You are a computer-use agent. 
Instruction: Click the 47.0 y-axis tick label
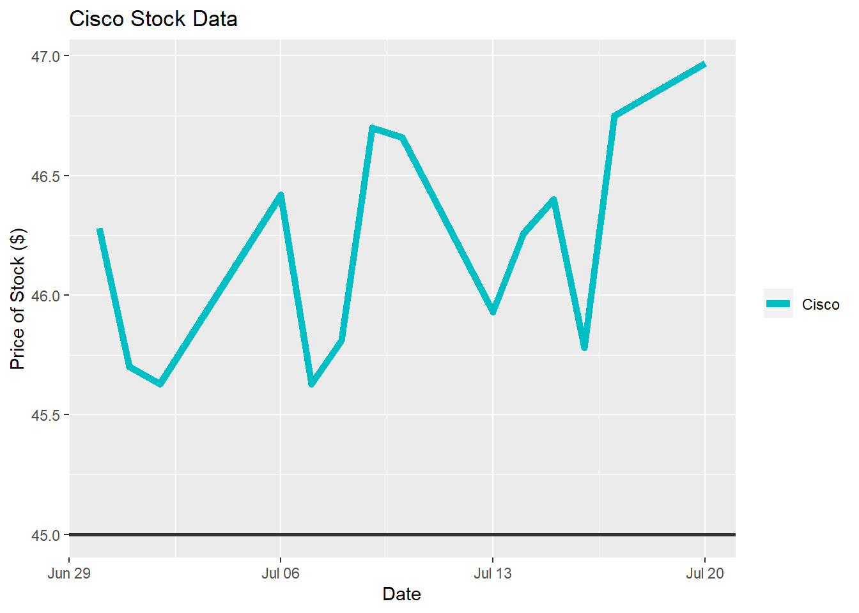point(45,56)
